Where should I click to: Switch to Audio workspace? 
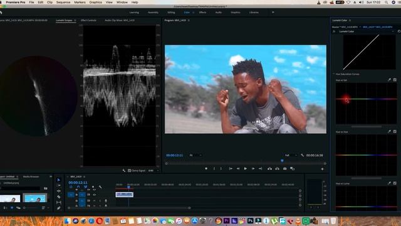(x=219, y=13)
